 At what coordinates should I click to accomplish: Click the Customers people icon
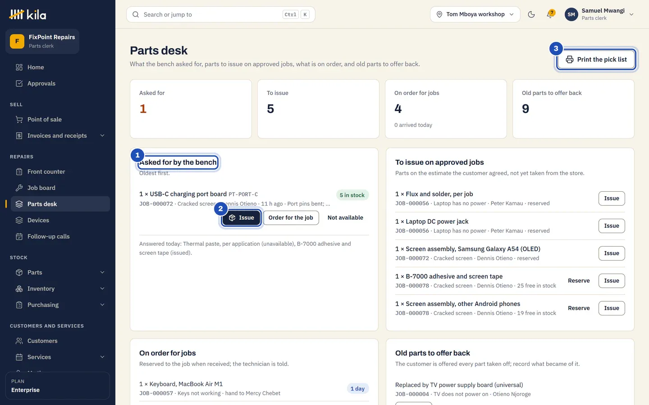(x=19, y=341)
